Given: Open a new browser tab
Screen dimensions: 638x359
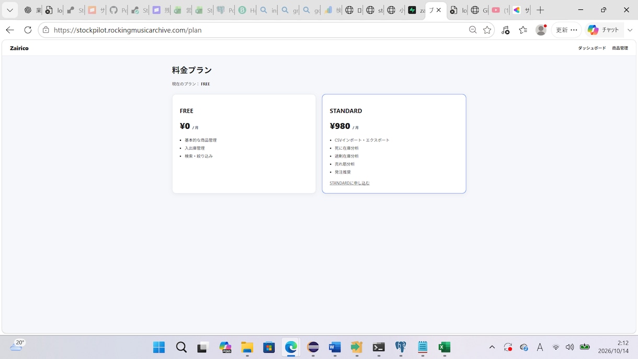Looking at the screenshot, I should [x=540, y=10].
